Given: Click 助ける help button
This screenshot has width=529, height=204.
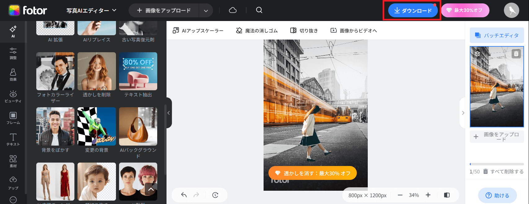Looking at the screenshot, I should click(497, 195).
